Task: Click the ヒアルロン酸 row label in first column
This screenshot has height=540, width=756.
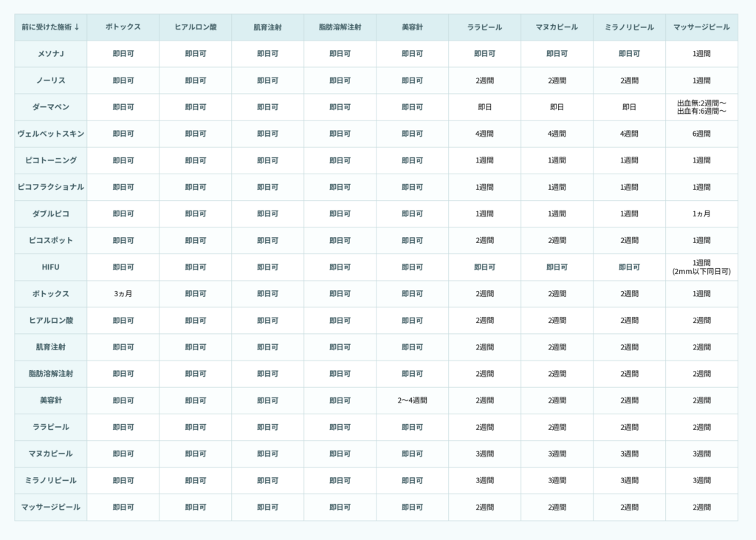Action: click(x=51, y=321)
